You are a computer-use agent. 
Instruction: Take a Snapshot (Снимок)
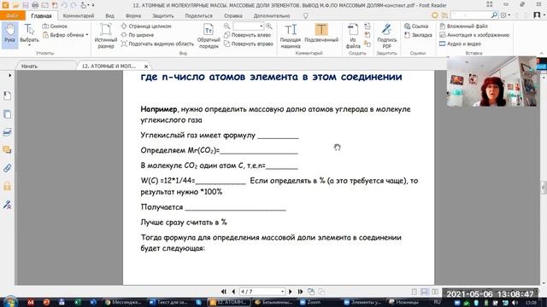(55, 26)
